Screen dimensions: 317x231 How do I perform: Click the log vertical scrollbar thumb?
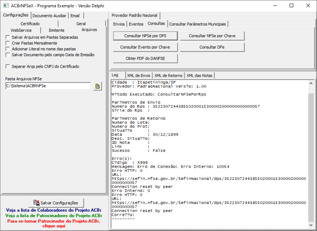tap(311, 158)
